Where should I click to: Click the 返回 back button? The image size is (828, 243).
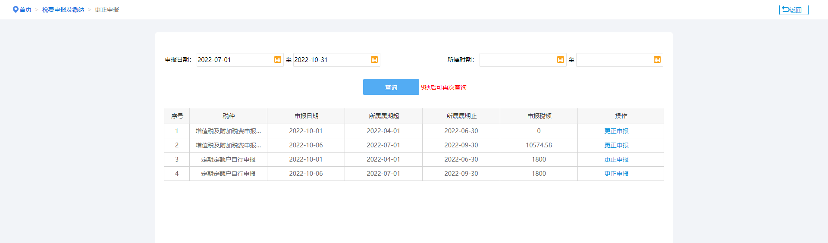pos(793,10)
